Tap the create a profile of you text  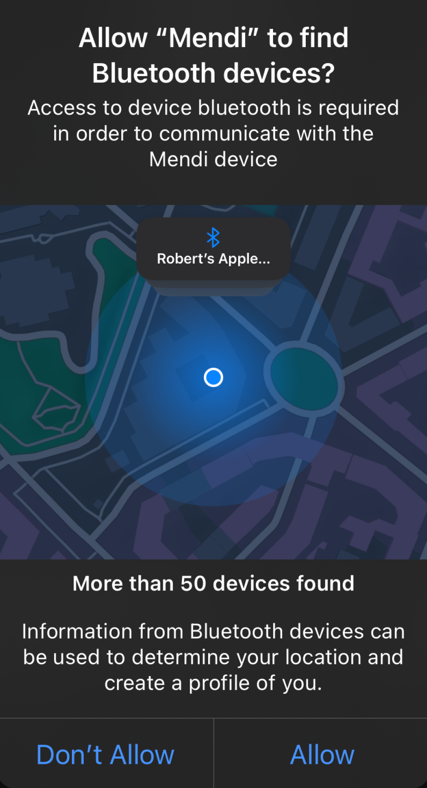214,683
